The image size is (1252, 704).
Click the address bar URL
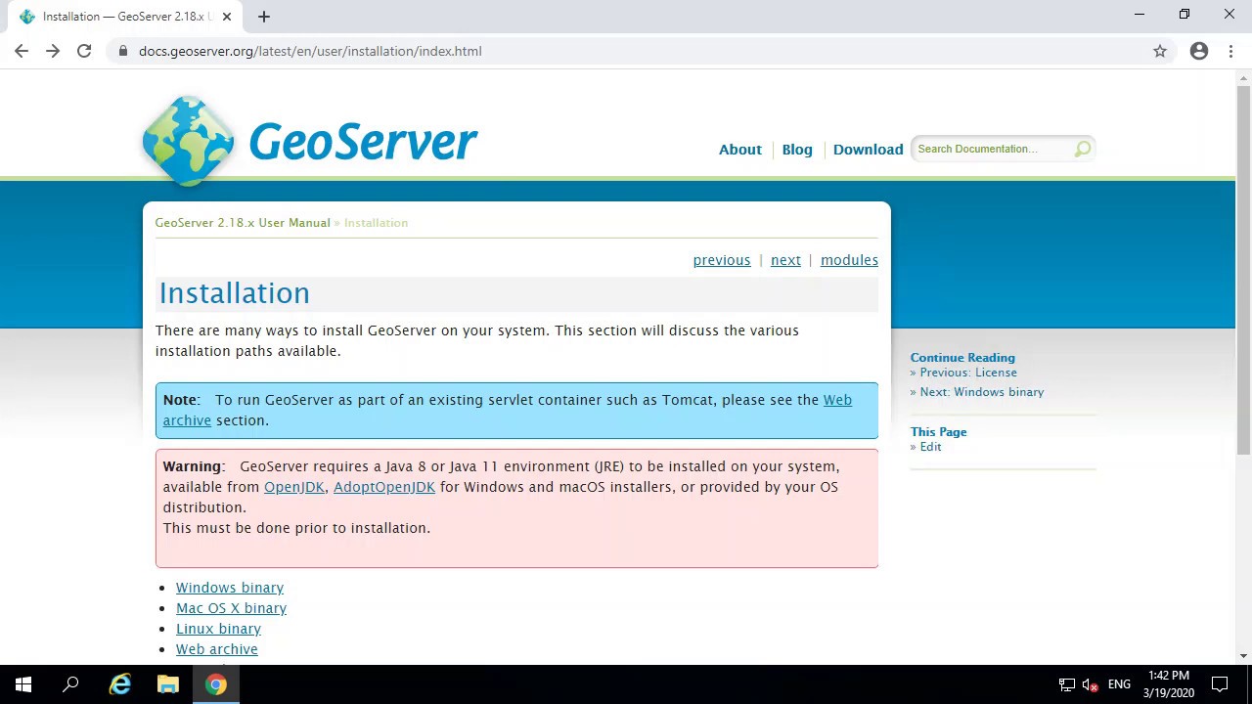point(310,51)
